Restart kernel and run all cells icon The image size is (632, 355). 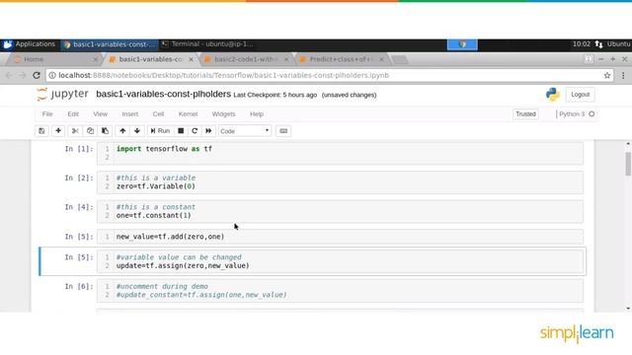208,131
